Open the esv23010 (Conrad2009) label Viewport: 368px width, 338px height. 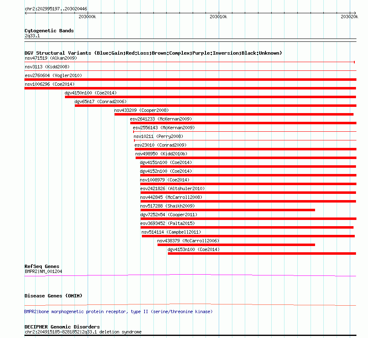160,145
